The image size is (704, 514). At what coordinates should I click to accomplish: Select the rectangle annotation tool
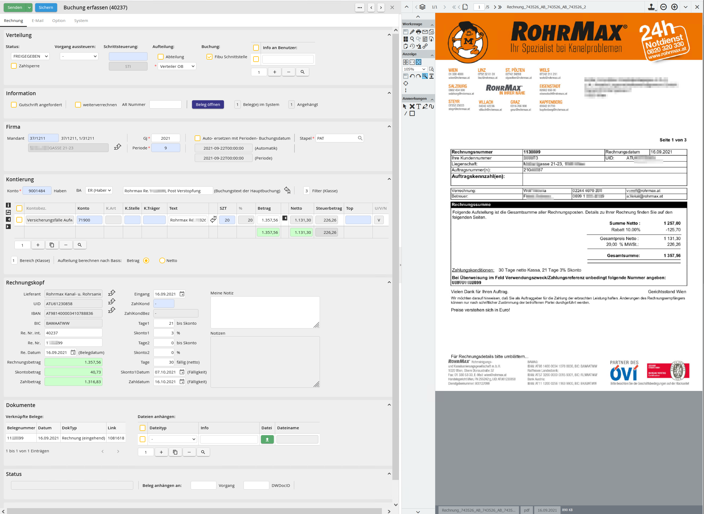(412, 114)
